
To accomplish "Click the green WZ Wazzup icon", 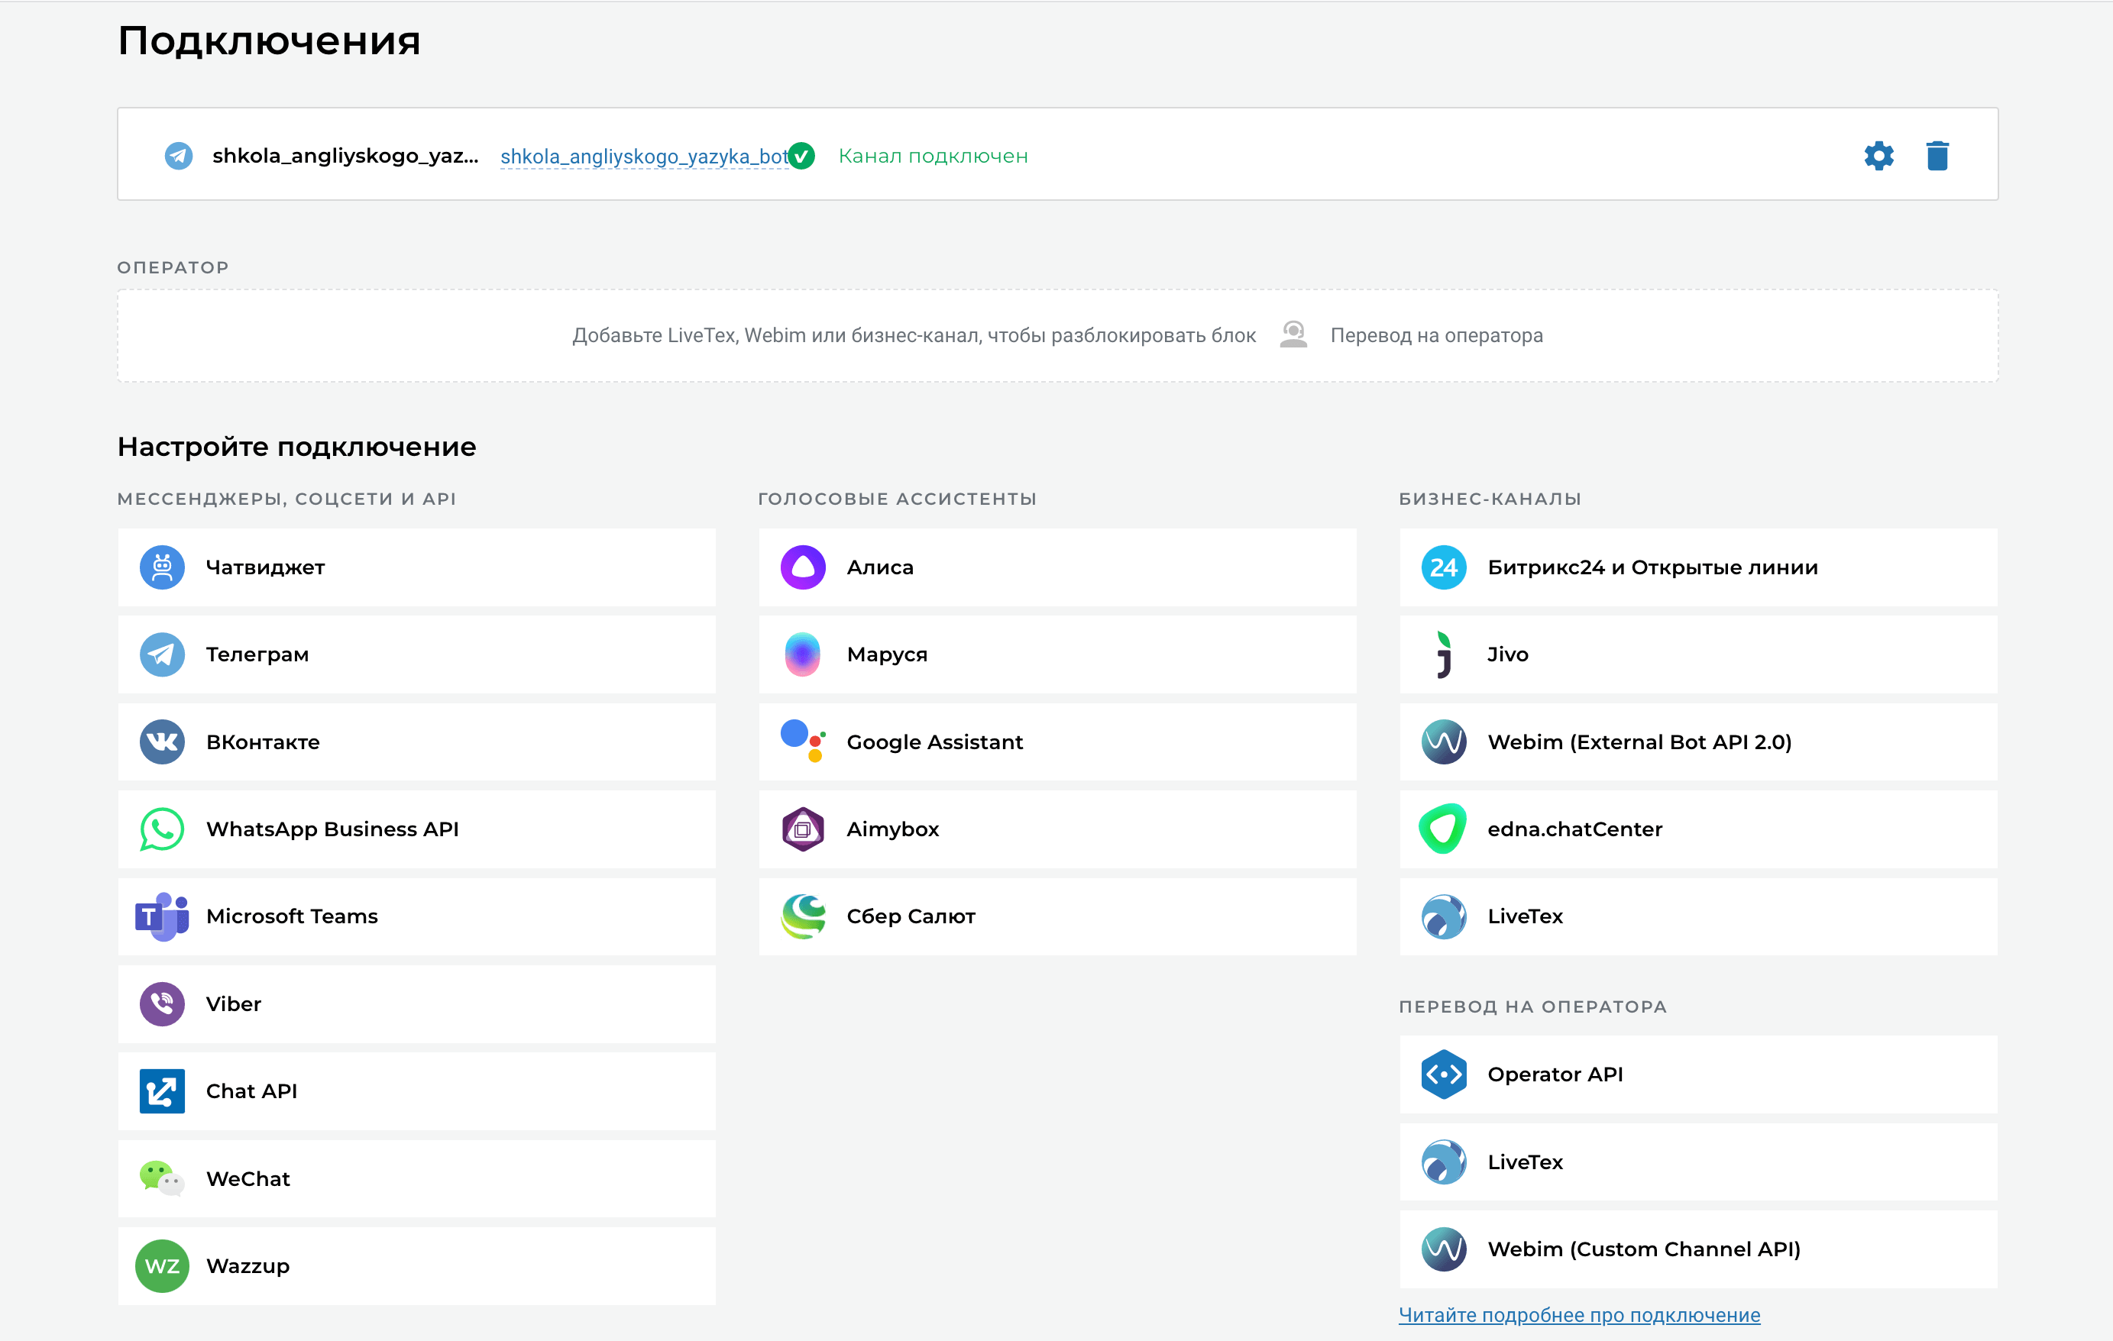I will pyautogui.click(x=163, y=1265).
